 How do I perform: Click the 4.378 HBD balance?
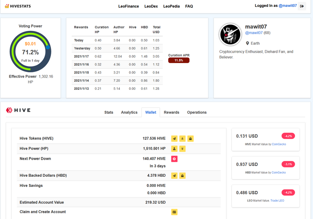[x=156, y=176]
